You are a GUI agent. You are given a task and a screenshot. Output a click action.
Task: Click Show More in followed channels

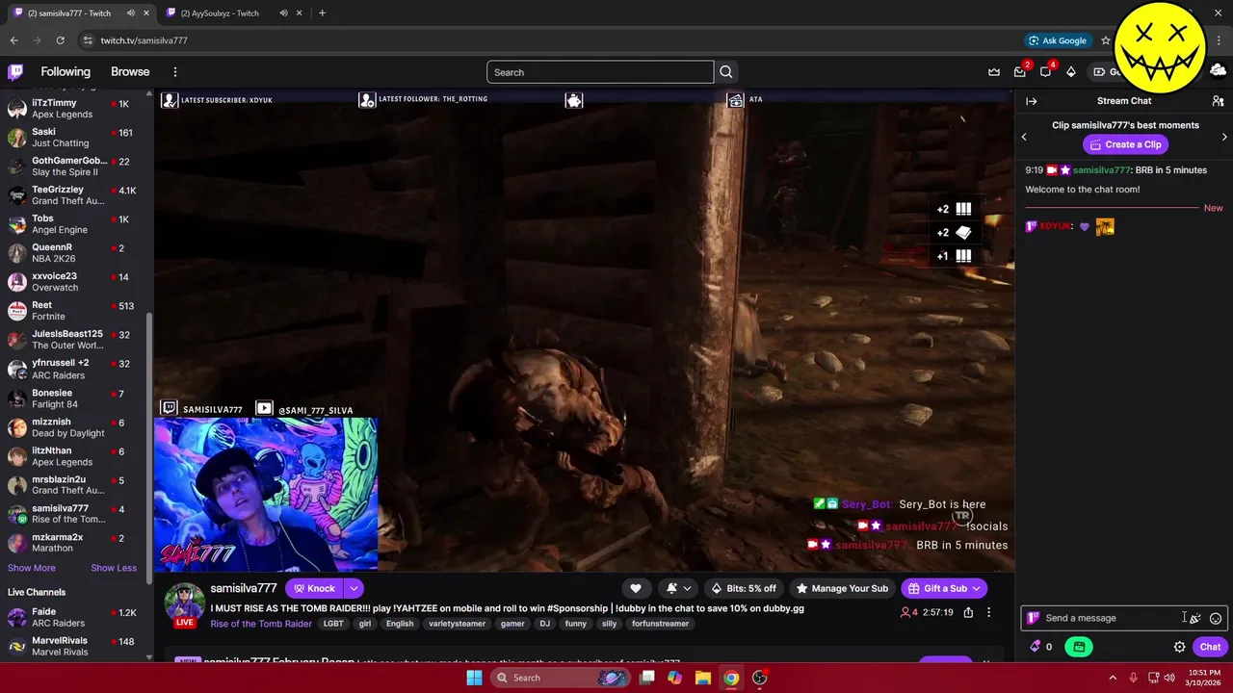coord(32,568)
